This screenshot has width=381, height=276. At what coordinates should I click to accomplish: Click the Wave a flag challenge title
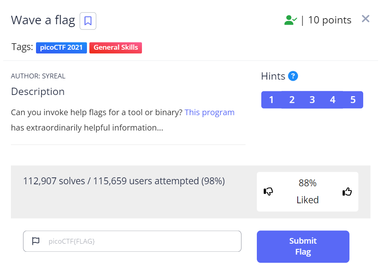(43, 20)
